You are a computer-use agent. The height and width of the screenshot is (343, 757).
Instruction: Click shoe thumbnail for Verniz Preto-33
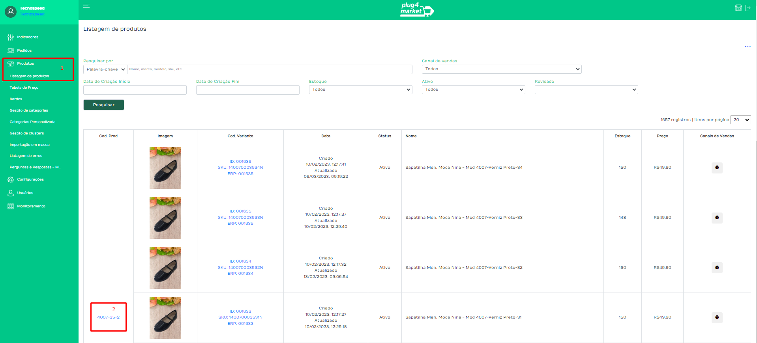(165, 218)
